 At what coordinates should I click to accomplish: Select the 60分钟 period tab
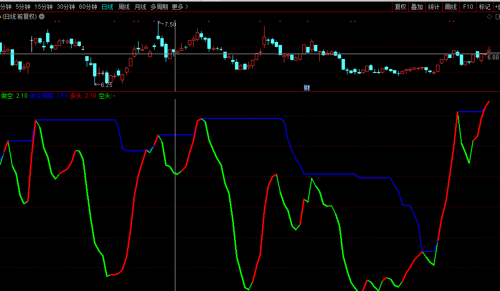pyautogui.click(x=88, y=7)
